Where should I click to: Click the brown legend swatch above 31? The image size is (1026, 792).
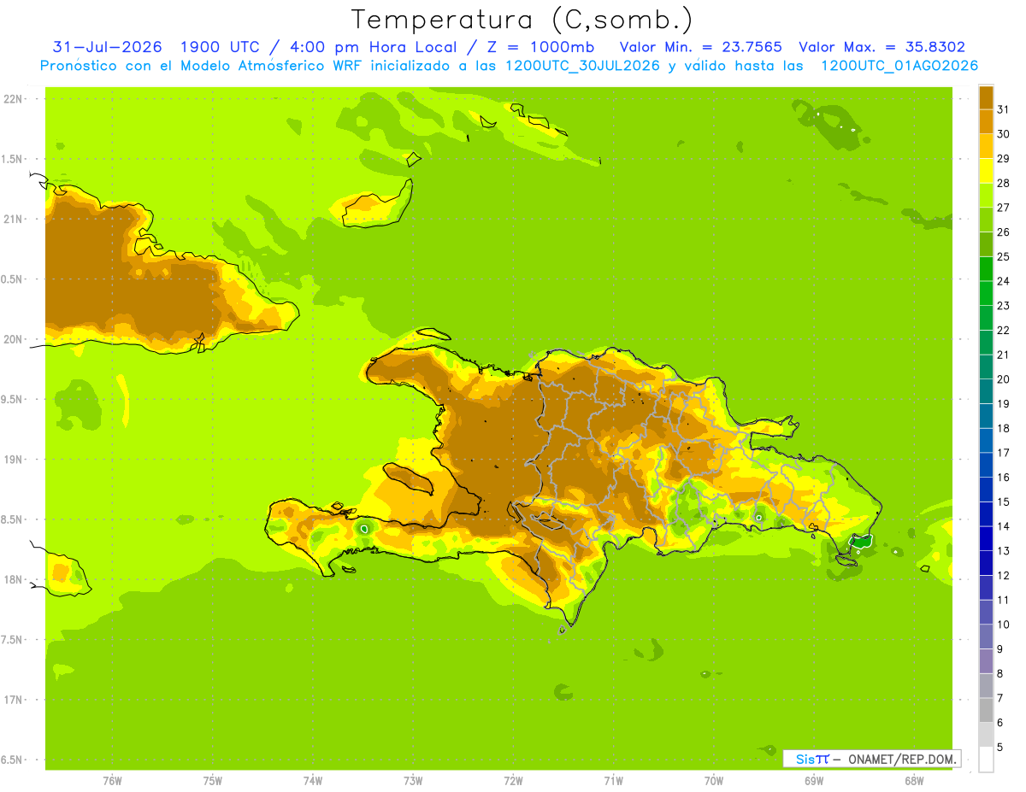pyautogui.click(x=986, y=97)
